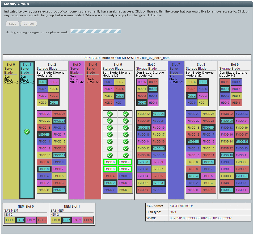
Task: Click FMOD 20 in Slot 6
Action: pos(144,121)
